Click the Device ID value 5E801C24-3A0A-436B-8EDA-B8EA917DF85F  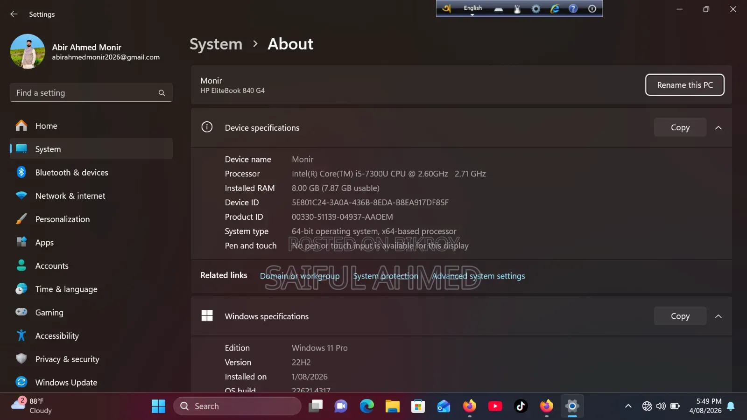pyautogui.click(x=370, y=203)
